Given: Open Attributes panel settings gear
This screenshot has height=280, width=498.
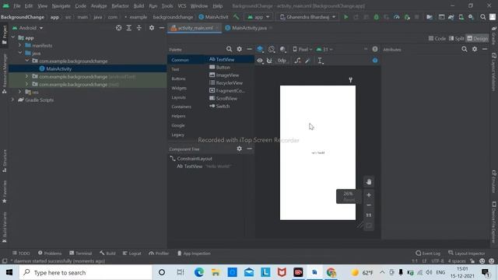Looking at the screenshot, I should pyautogui.click(x=475, y=49).
